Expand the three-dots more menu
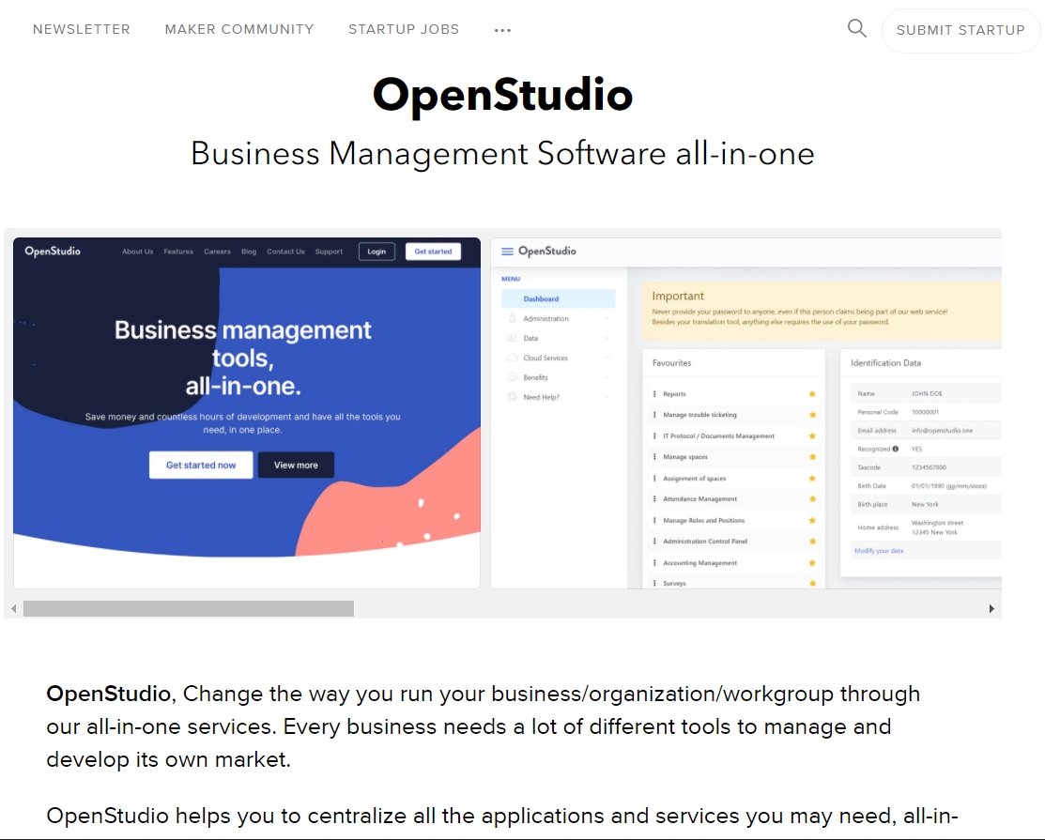Viewport: 1045px width, 840px height. point(502,30)
